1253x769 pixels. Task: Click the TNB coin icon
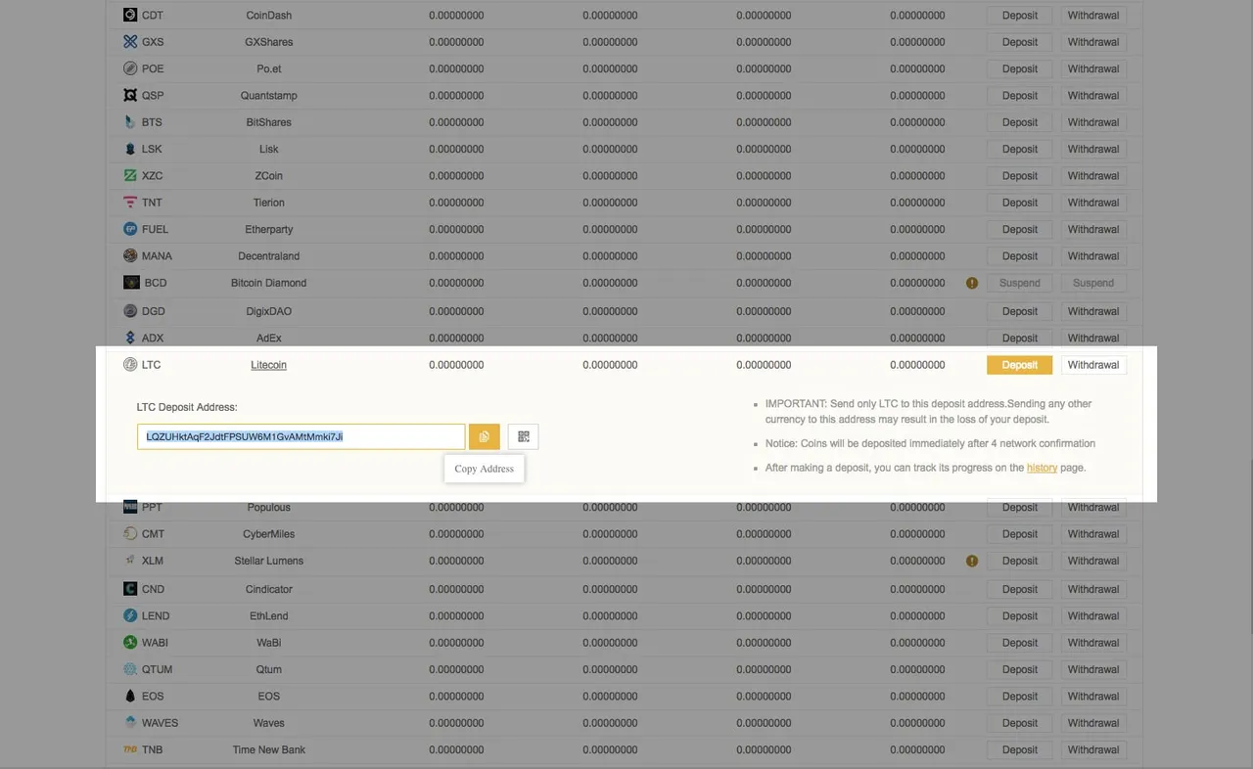130,749
